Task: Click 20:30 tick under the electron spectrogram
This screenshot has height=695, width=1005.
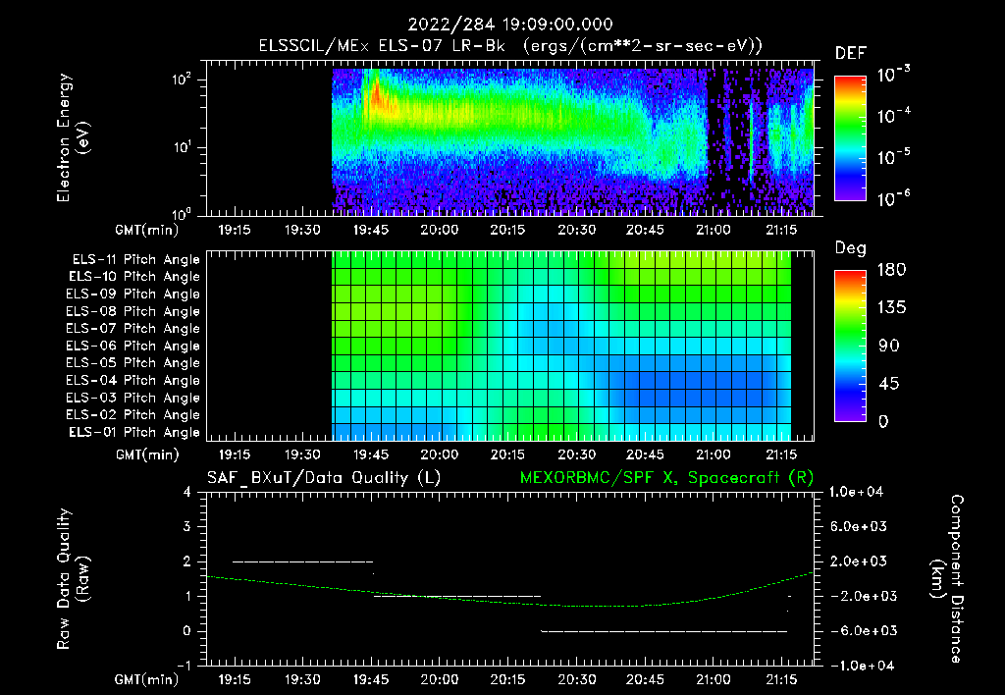Action: [576, 230]
